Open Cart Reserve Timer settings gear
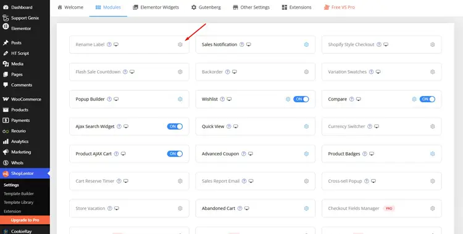The height and width of the screenshot is (234, 463). tap(180, 181)
